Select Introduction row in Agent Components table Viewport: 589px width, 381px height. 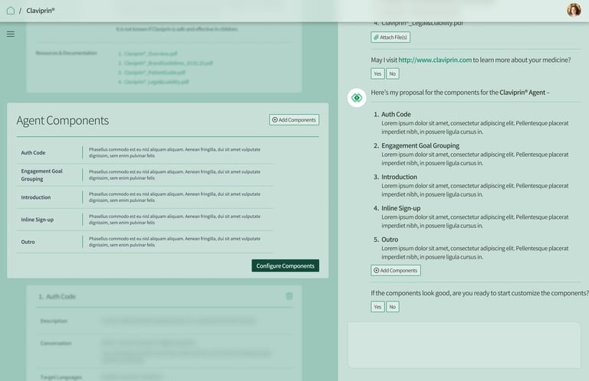tap(145, 197)
